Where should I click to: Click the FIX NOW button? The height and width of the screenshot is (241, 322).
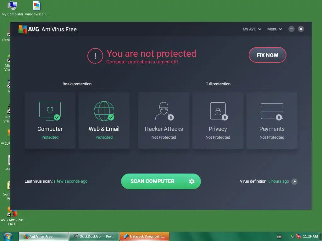(x=267, y=55)
